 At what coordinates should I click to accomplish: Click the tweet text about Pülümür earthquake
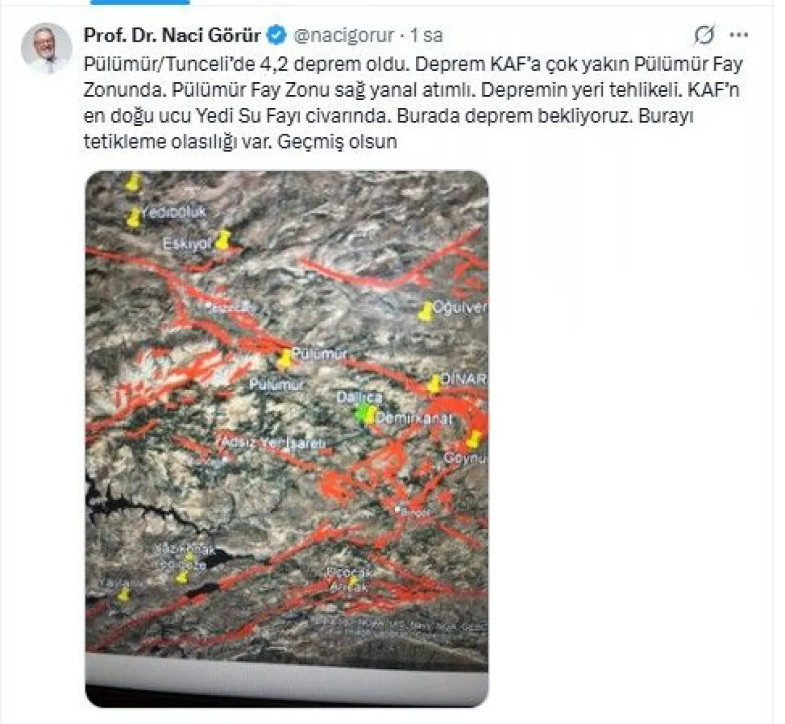pyautogui.click(x=413, y=102)
